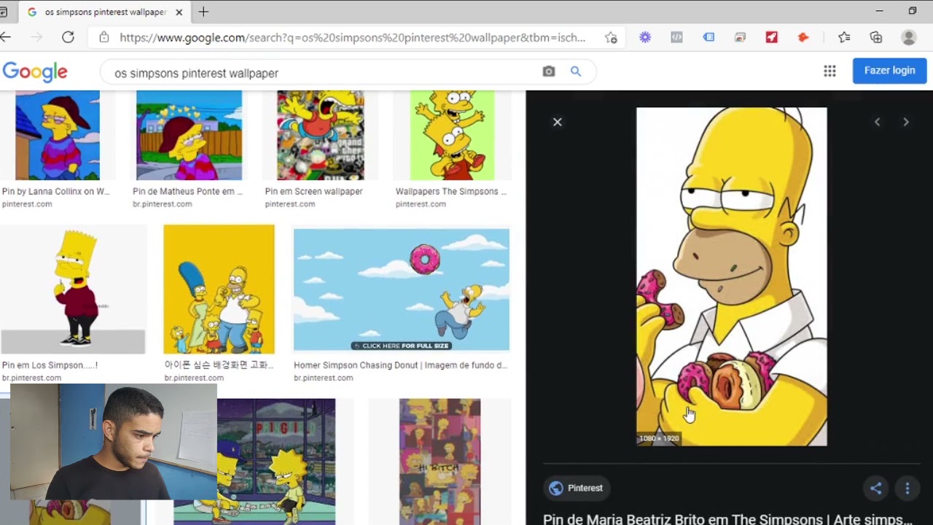Open browser Collections

[876, 37]
